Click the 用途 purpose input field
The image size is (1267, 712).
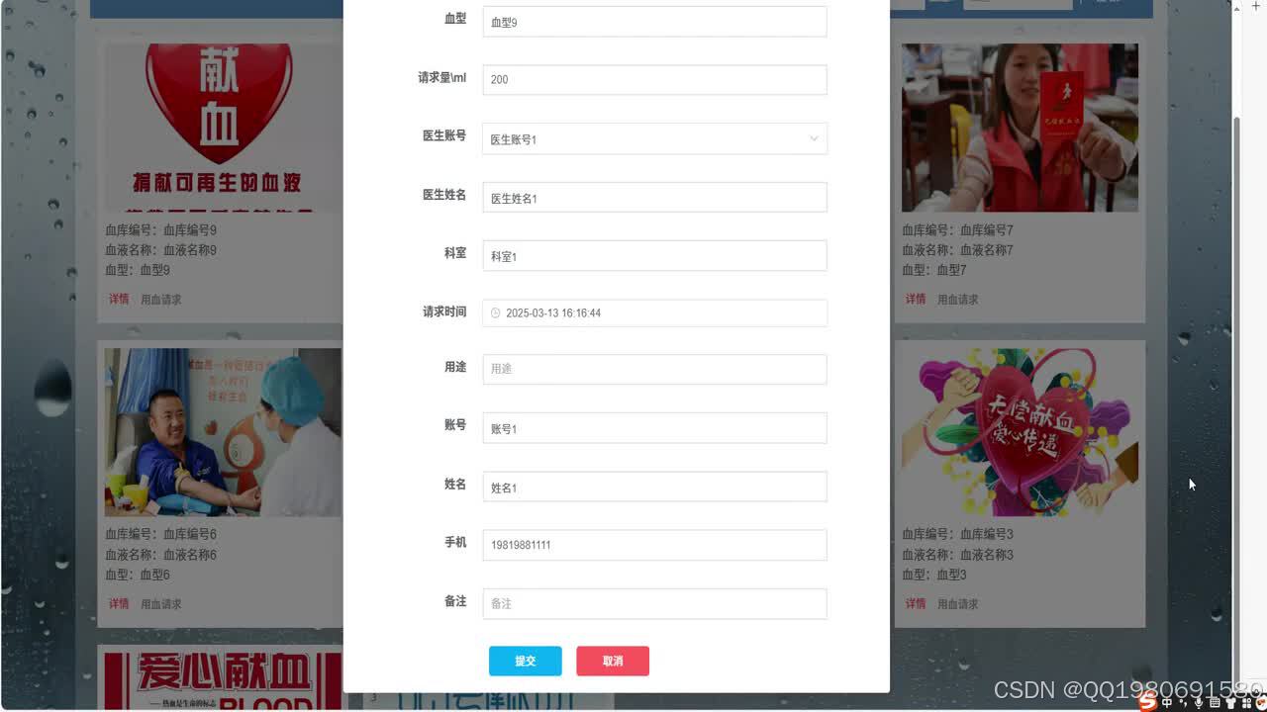(653, 369)
